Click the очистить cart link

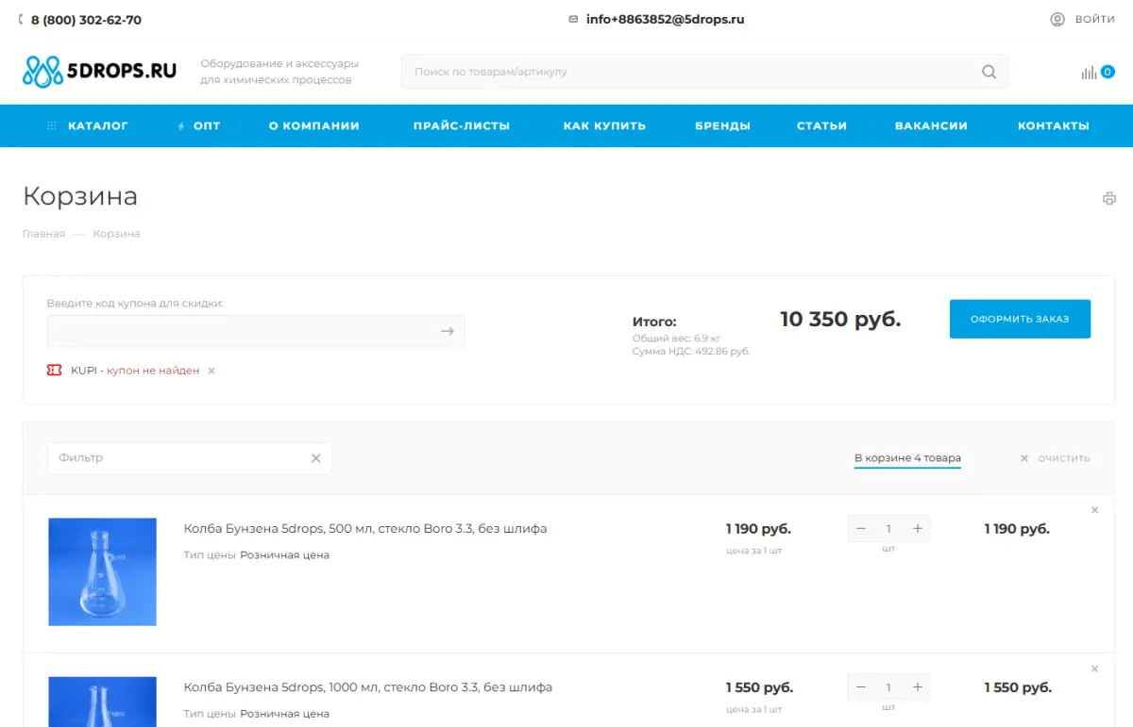[x=1055, y=458]
